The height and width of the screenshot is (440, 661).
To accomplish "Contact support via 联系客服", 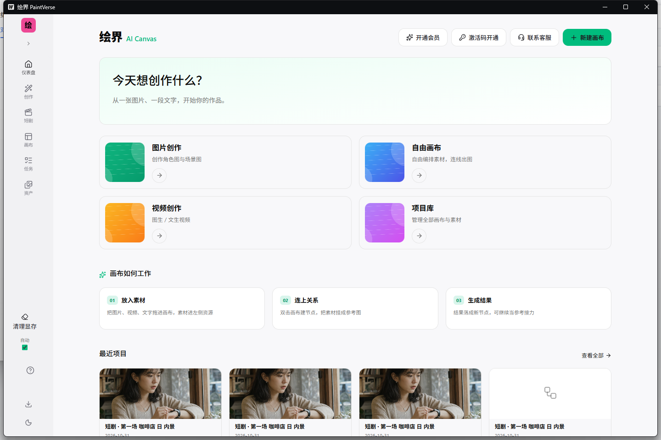I will 534,38.
